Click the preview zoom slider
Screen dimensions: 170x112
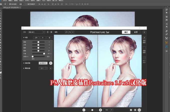click(92, 110)
